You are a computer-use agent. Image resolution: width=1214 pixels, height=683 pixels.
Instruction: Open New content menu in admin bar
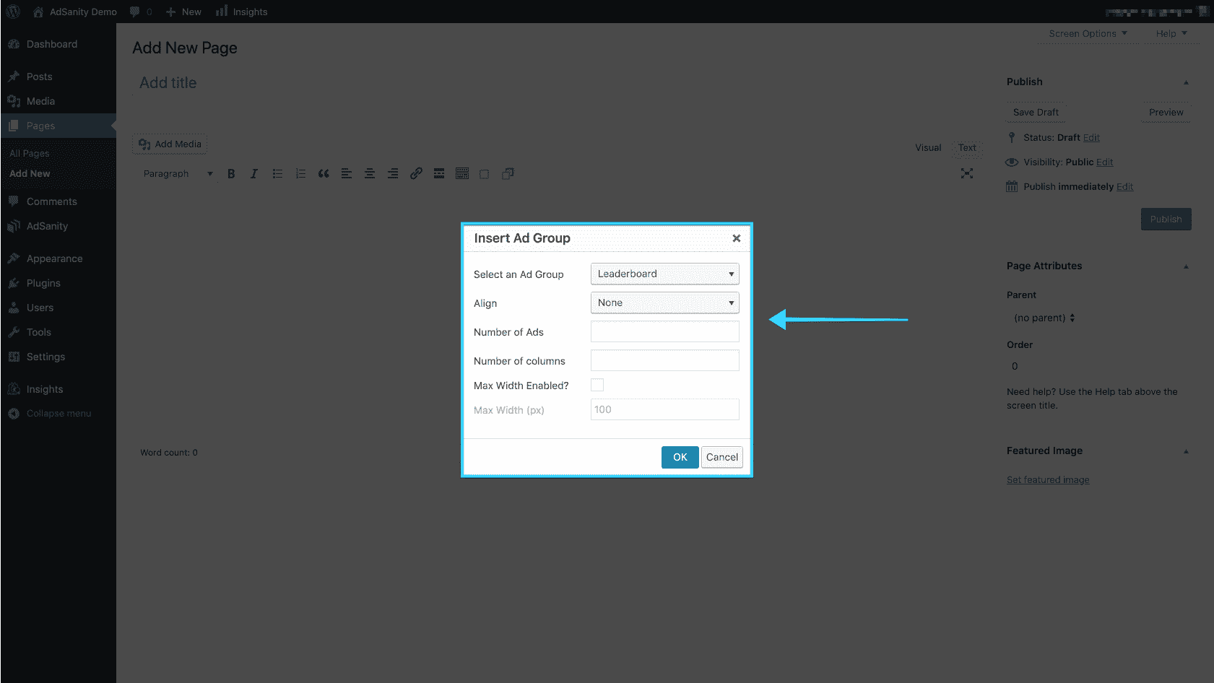[183, 12]
